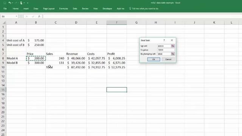
Task: Open the Review ribbon tab
Action: click(85, 9)
